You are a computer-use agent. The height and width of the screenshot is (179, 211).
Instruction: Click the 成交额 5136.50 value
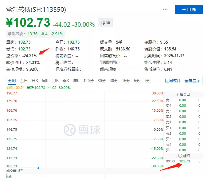(x=123, y=49)
